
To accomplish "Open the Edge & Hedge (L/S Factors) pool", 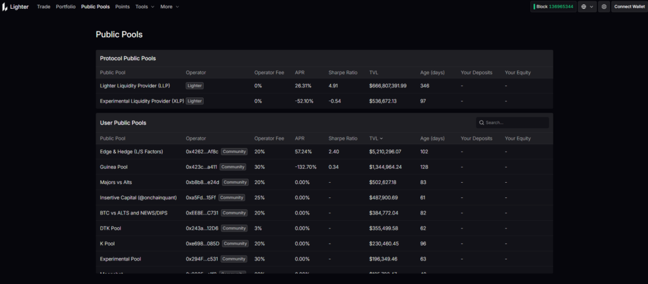I will [132, 152].
